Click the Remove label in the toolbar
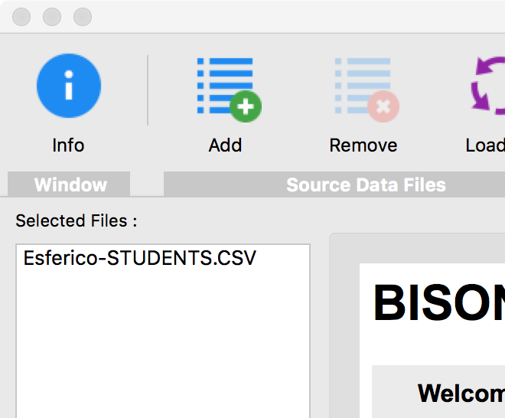Screen dimensions: 505x418 pyautogui.click(x=363, y=145)
